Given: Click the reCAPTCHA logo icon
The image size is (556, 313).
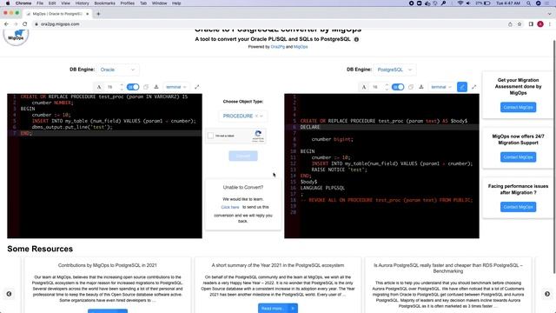Looking at the screenshot, I should [258, 134].
